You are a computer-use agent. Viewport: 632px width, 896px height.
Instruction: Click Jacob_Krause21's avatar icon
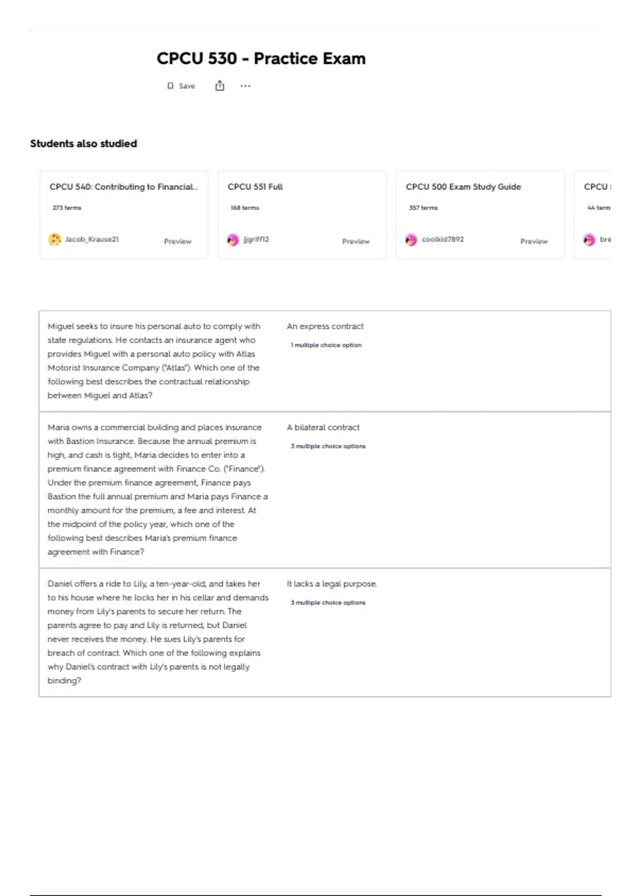(x=55, y=240)
